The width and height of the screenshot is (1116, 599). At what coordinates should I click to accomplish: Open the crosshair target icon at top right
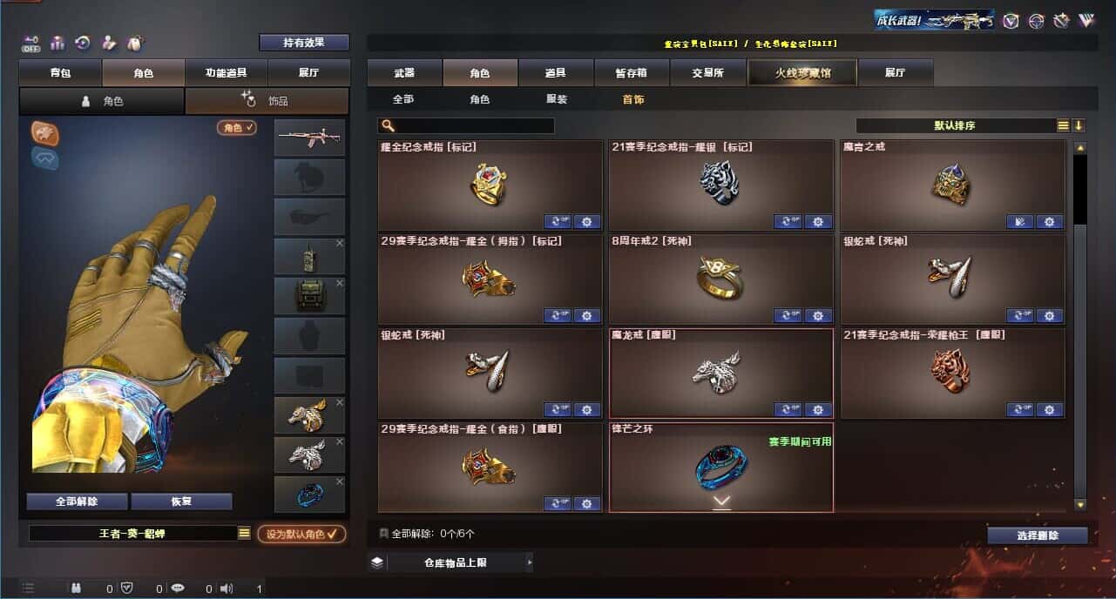click(1036, 20)
